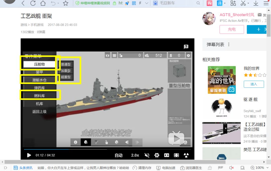The height and width of the screenshot is (171, 271).
Task: Seek using the video progress bar
Action: click(x=107, y=149)
